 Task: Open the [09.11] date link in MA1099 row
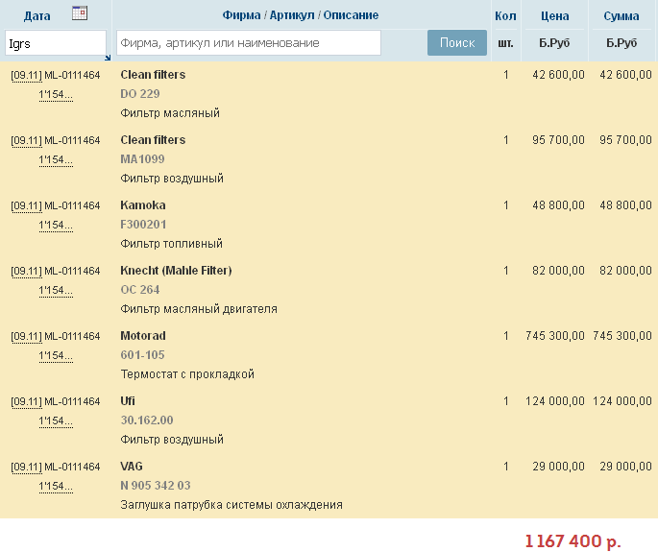coord(27,140)
